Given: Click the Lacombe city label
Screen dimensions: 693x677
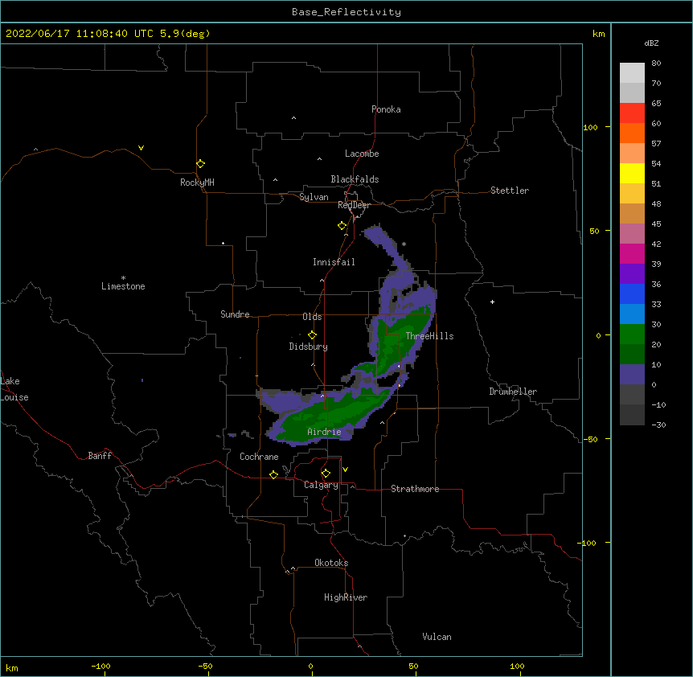Looking at the screenshot, I should (362, 154).
